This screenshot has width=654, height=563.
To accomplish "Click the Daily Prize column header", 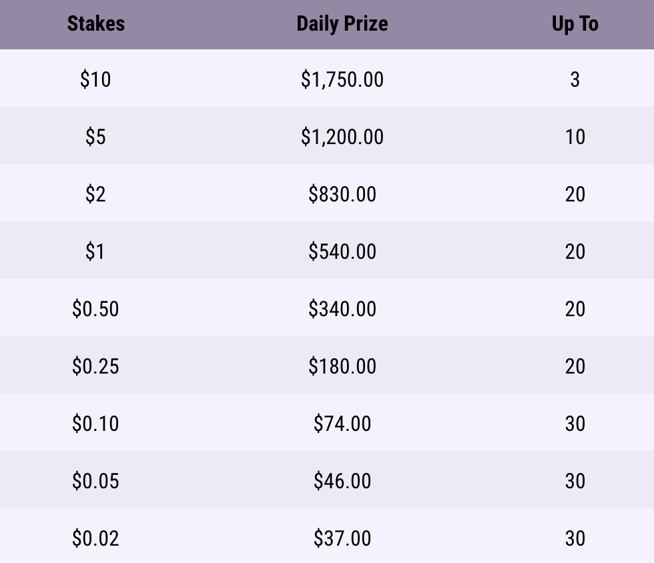I will [x=342, y=24].
